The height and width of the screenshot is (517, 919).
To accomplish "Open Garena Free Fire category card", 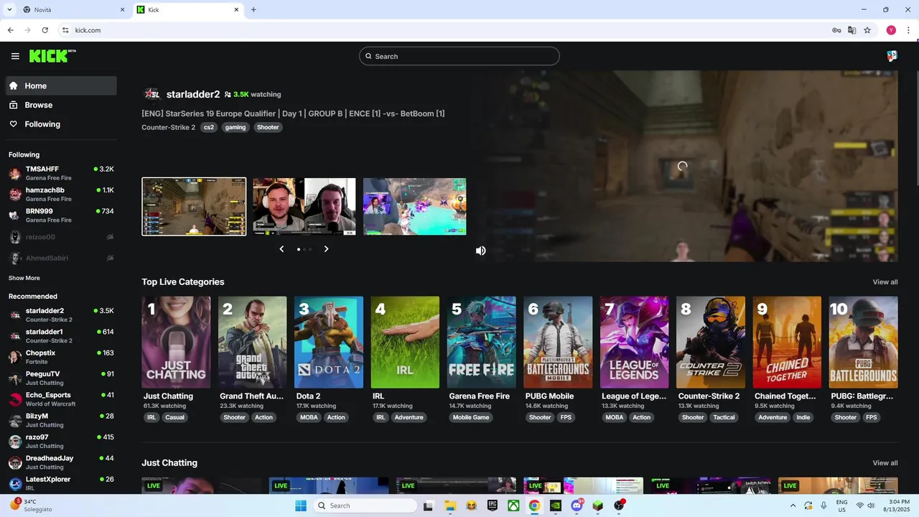I will coord(481,343).
